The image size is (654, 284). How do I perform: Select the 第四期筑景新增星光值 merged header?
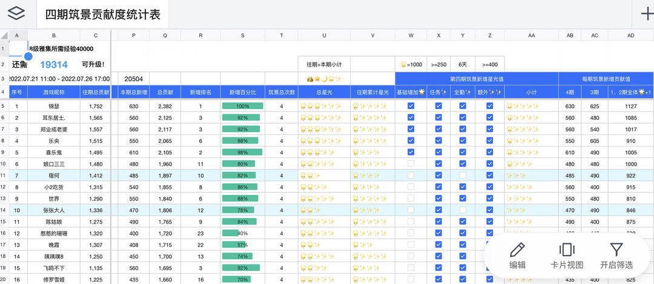coord(477,78)
